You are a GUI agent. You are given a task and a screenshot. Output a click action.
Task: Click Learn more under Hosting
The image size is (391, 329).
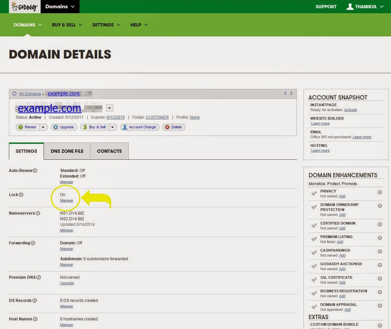coord(320,150)
